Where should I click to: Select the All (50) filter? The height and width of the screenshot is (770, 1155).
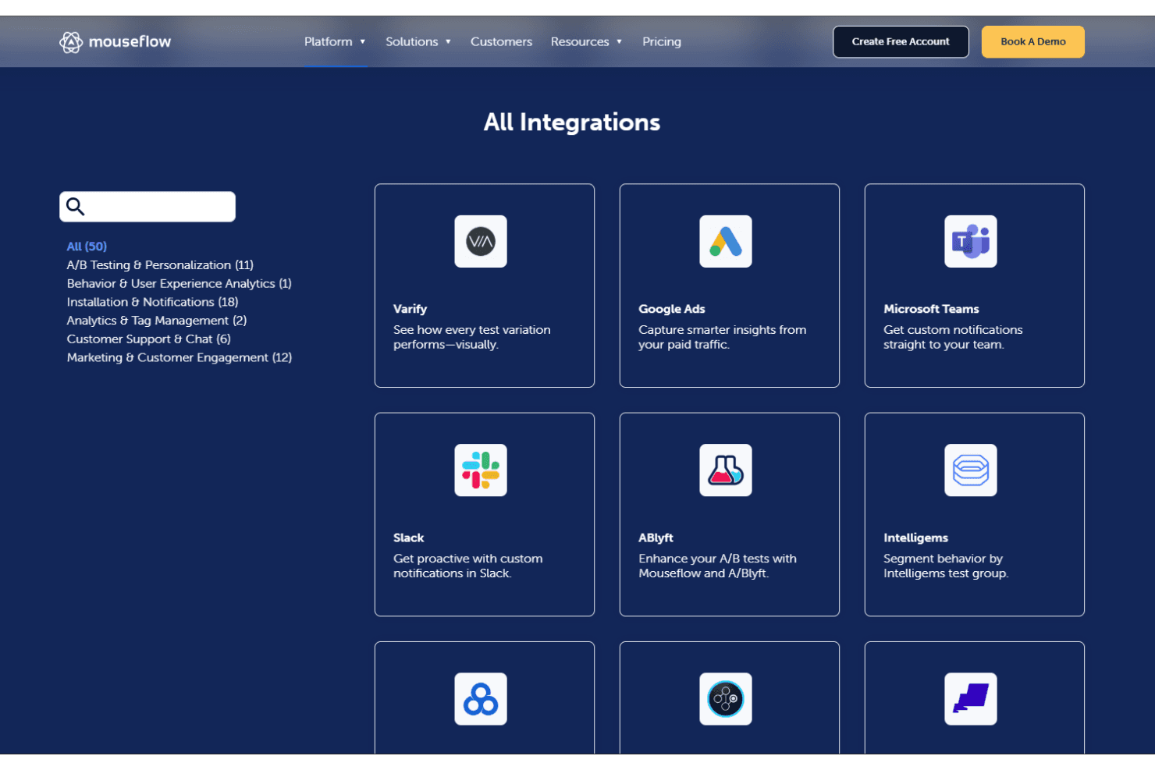click(x=87, y=247)
